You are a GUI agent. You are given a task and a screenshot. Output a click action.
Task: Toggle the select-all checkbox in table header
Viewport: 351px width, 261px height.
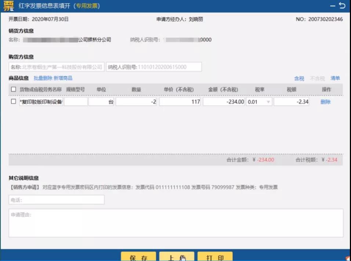(14, 89)
